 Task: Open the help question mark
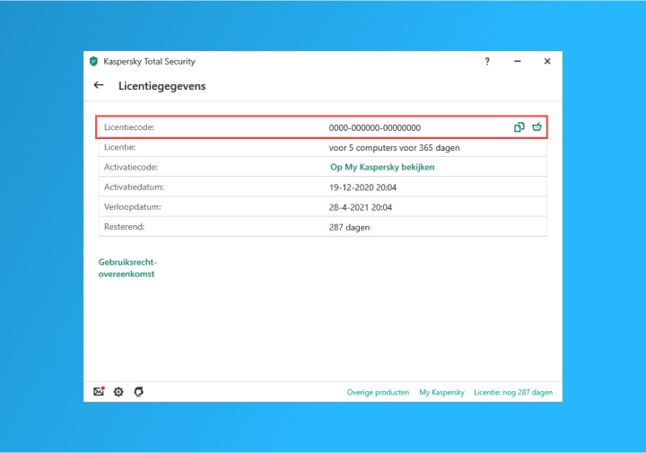point(487,62)
